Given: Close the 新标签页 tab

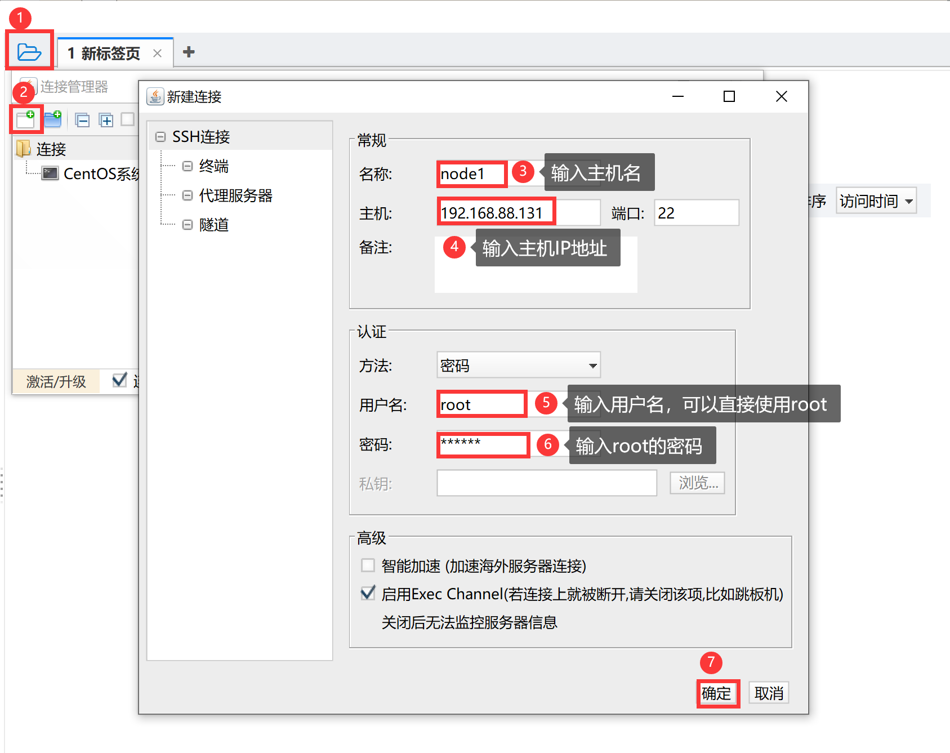Looking at the screenshot, I should pyautogui.click(x=158, y=54).
